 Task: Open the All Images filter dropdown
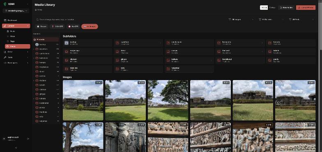click(x=241, y=20)
